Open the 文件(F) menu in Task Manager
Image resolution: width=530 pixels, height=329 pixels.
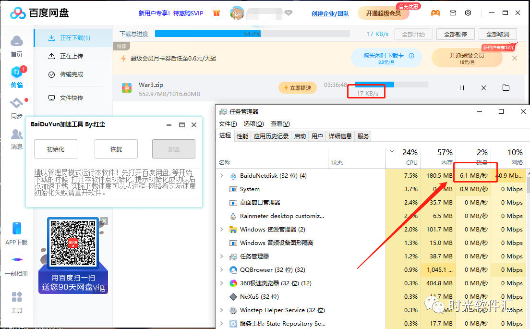point(228,124)
